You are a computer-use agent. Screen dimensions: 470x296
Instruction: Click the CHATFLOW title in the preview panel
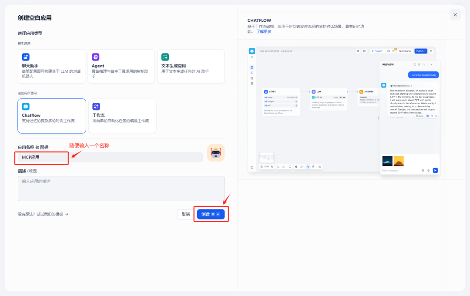click(259, 20)
